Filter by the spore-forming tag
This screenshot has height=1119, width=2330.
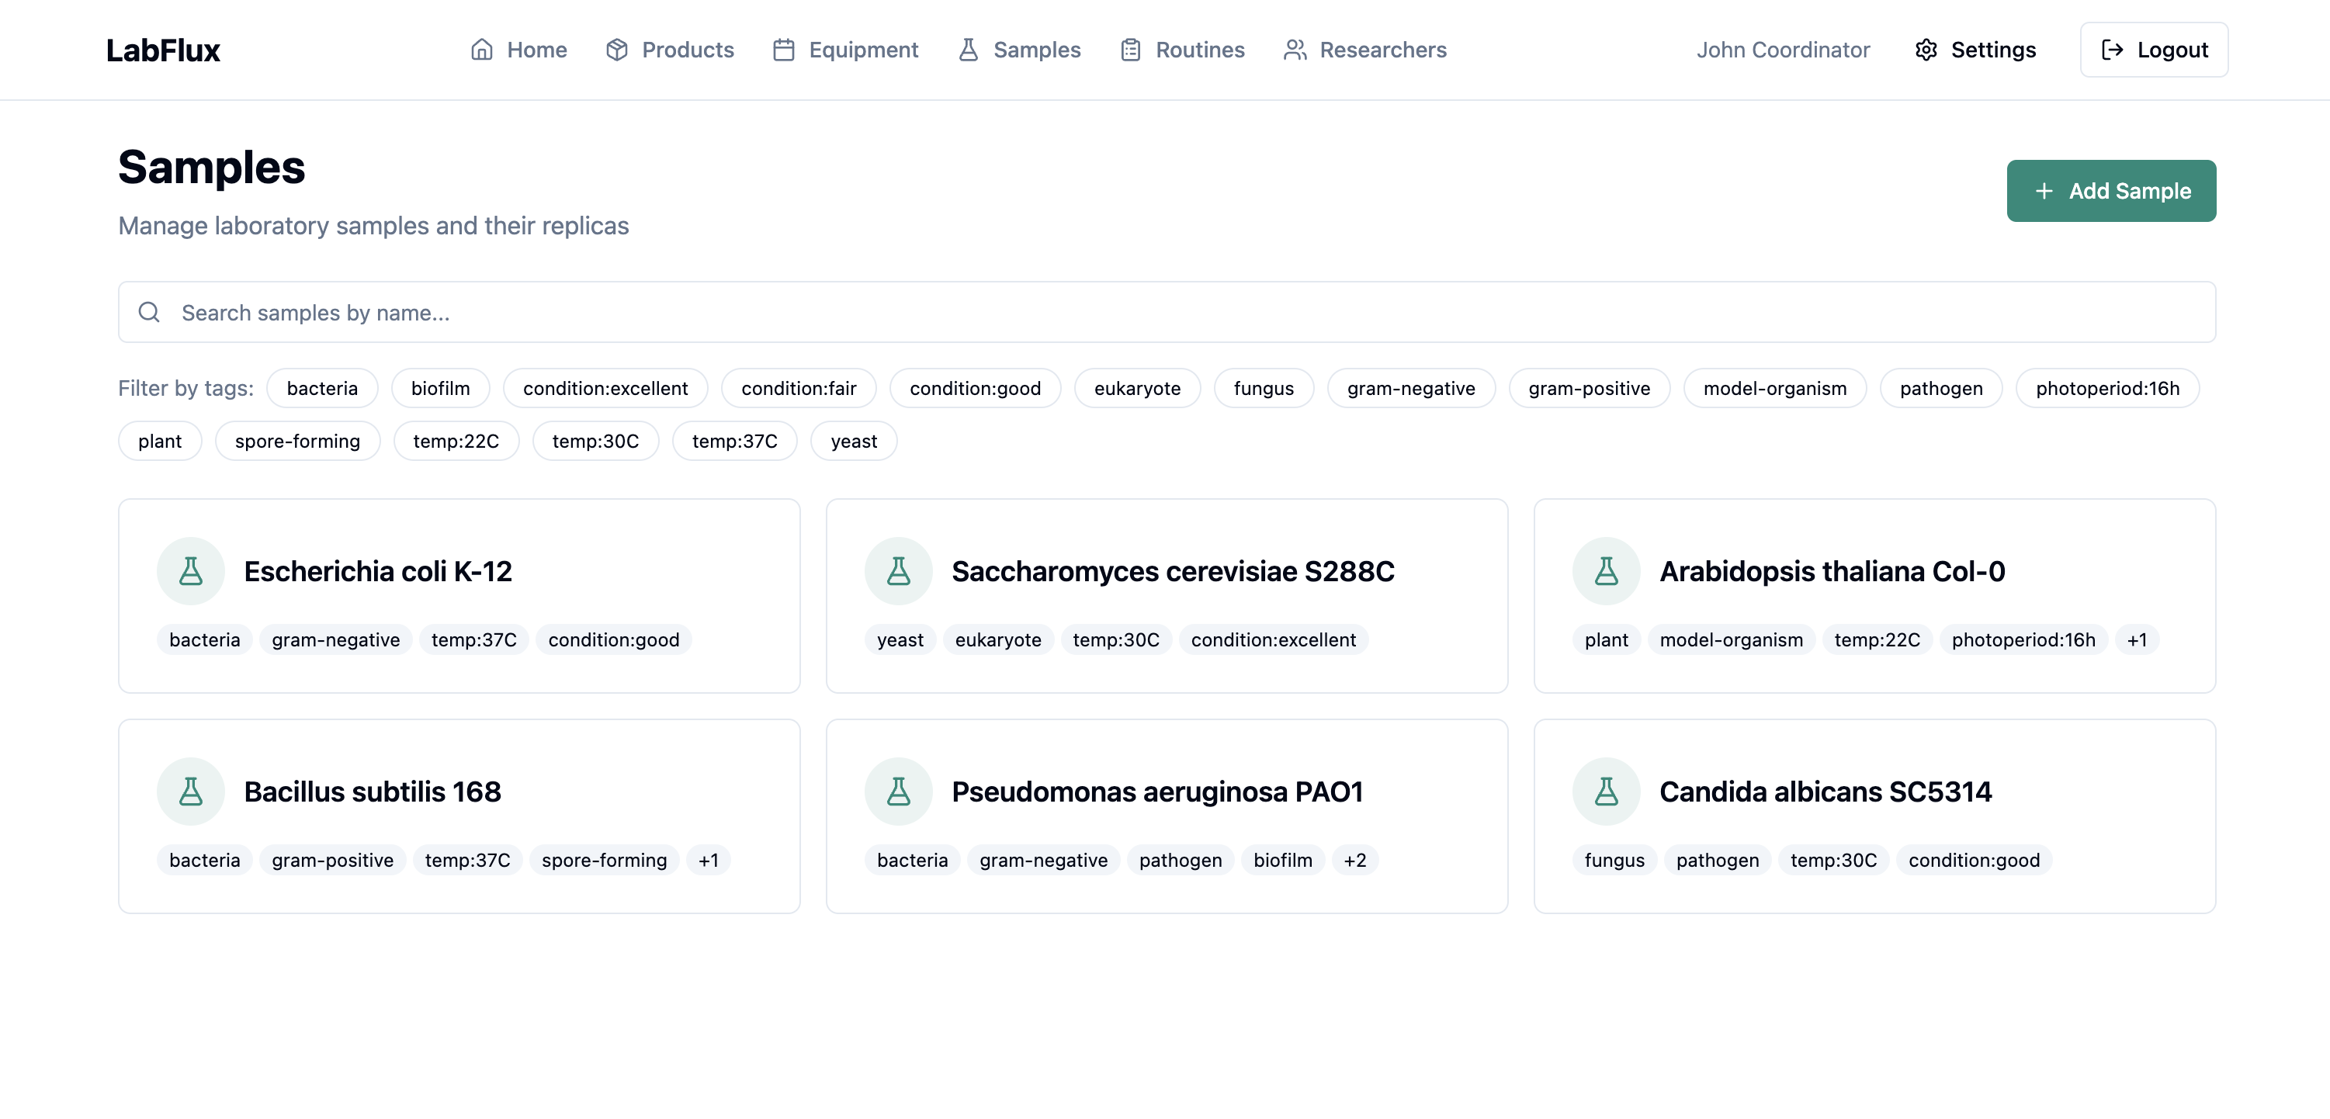(x=296, y=441)
